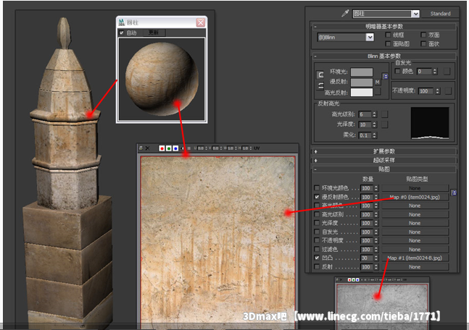Open the (B)Blinn shader type dropdown

(370, 37)
